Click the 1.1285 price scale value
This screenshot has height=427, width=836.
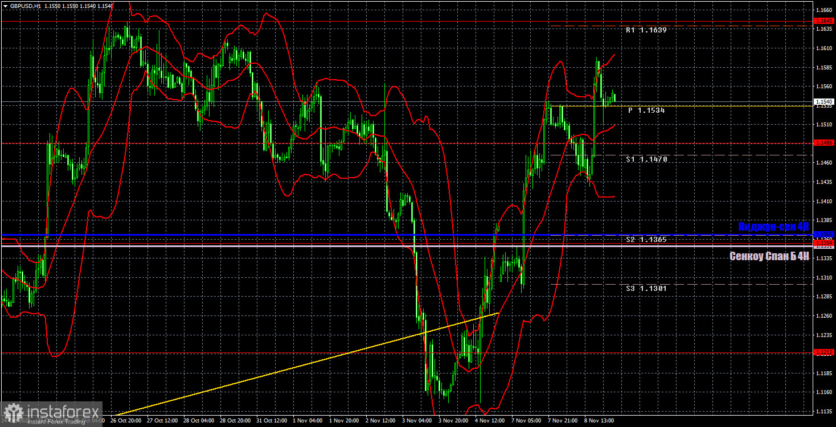[825, 297]
